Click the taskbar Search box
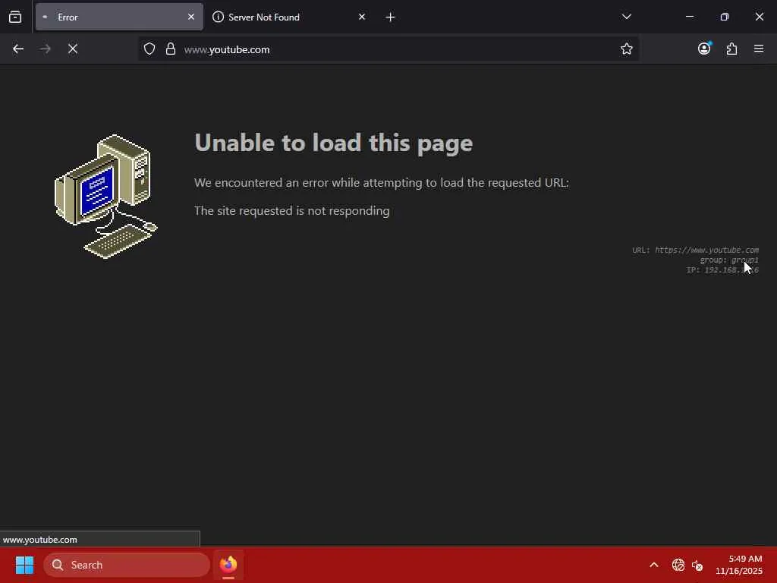777x583 pixels. tap(127, 565)
